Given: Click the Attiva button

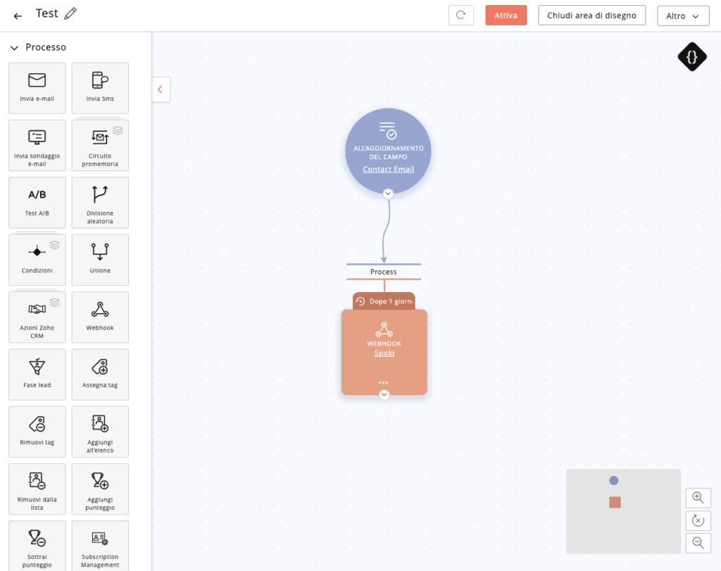Looking at the screenshot, I should (x=506, y=15).
